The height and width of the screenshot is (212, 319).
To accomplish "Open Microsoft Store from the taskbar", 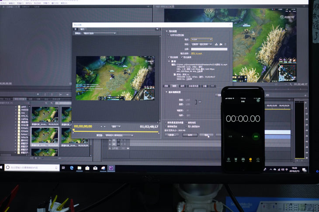I will (x=87, y=168).
